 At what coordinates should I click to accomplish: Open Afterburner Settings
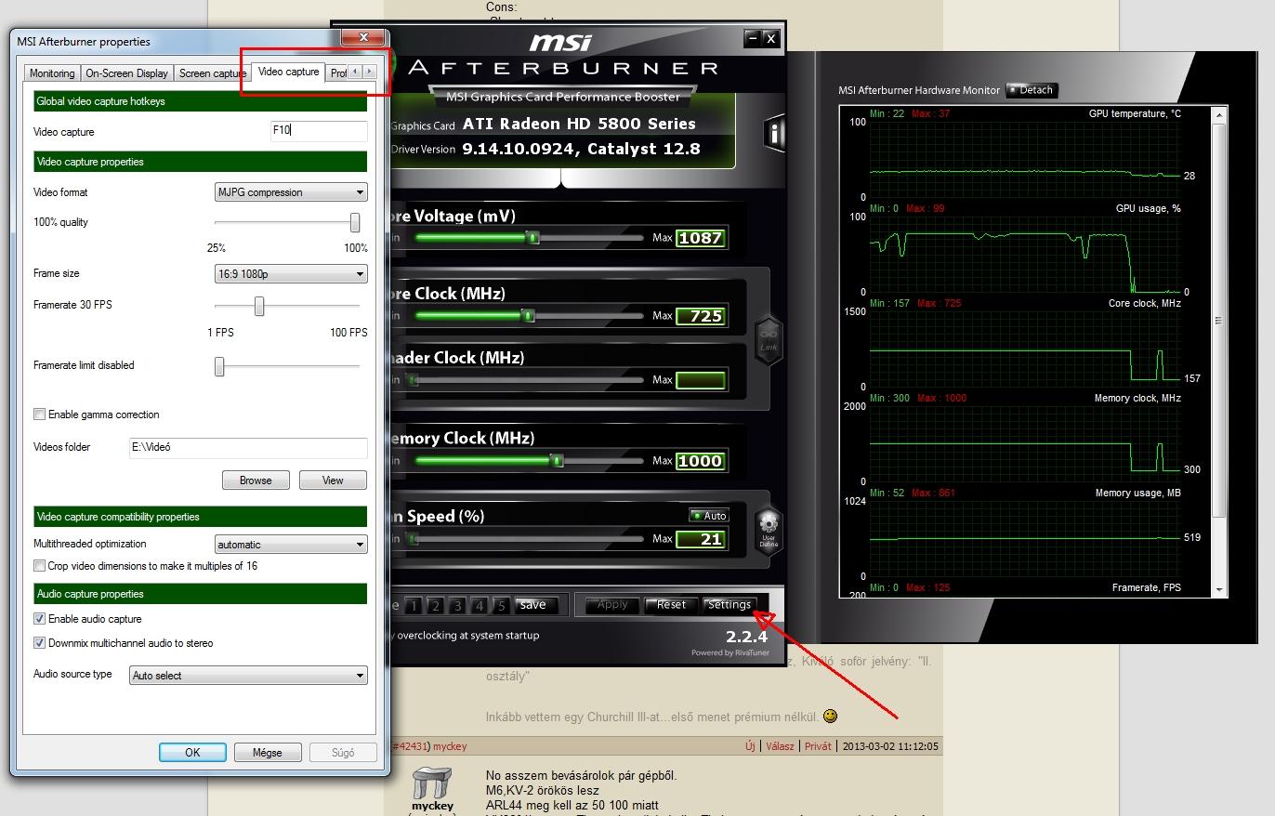tap(730, 605)
